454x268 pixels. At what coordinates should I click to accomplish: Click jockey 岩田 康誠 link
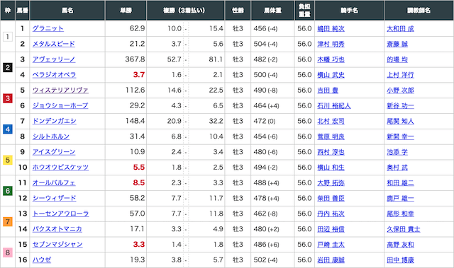331,260
